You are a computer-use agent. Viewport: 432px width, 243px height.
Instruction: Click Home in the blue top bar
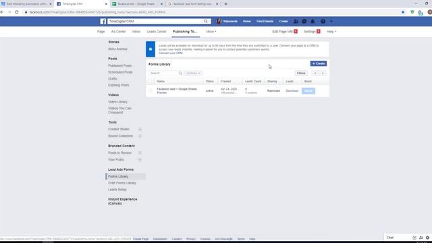(247, 21)
